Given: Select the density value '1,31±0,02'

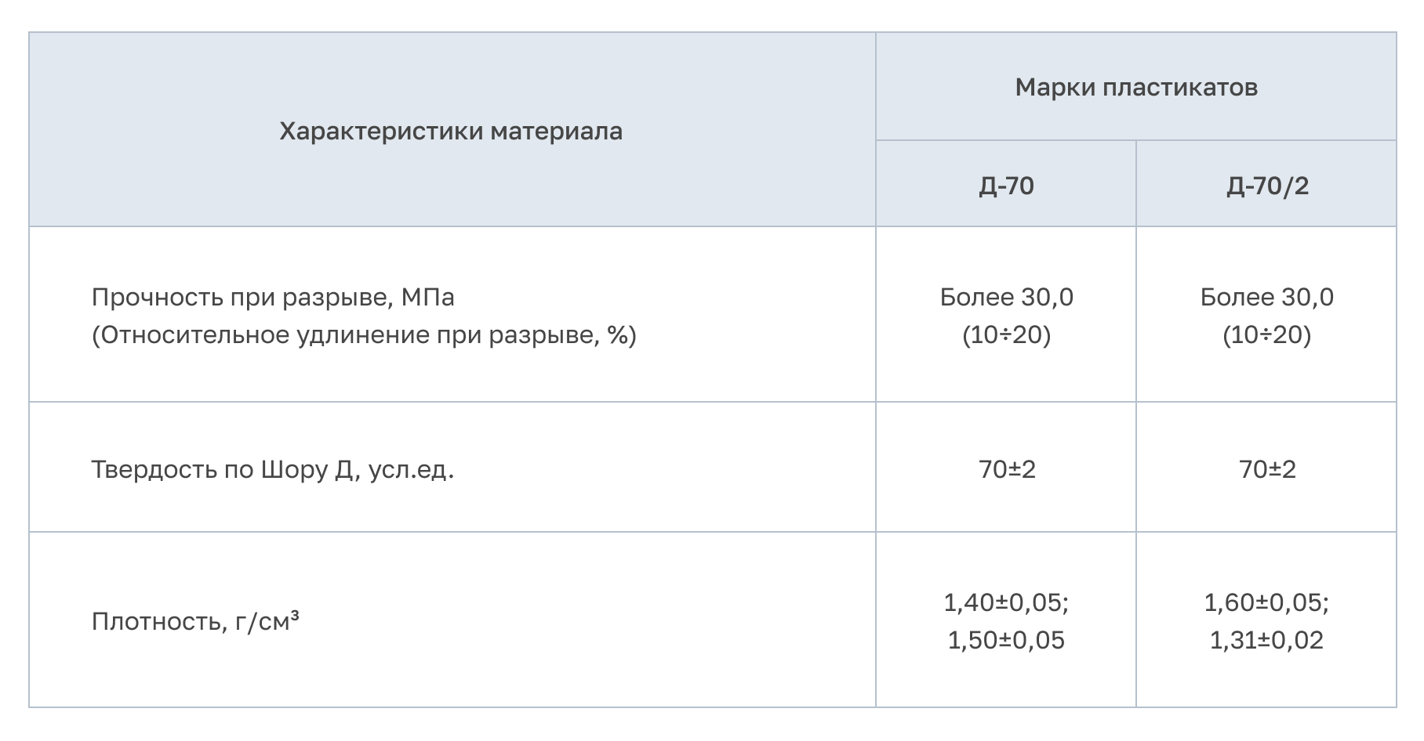Looking at the screenshot, I should (x=1266, y=640).
